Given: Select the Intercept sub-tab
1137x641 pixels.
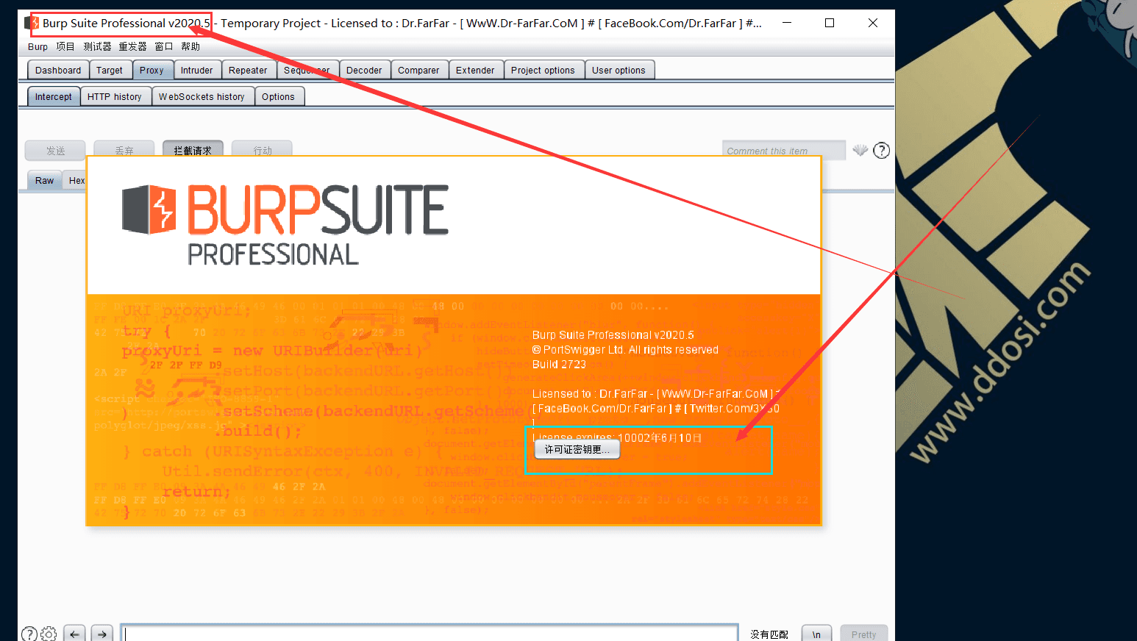Looking at the screenshot, I should (x=54, y=97).
